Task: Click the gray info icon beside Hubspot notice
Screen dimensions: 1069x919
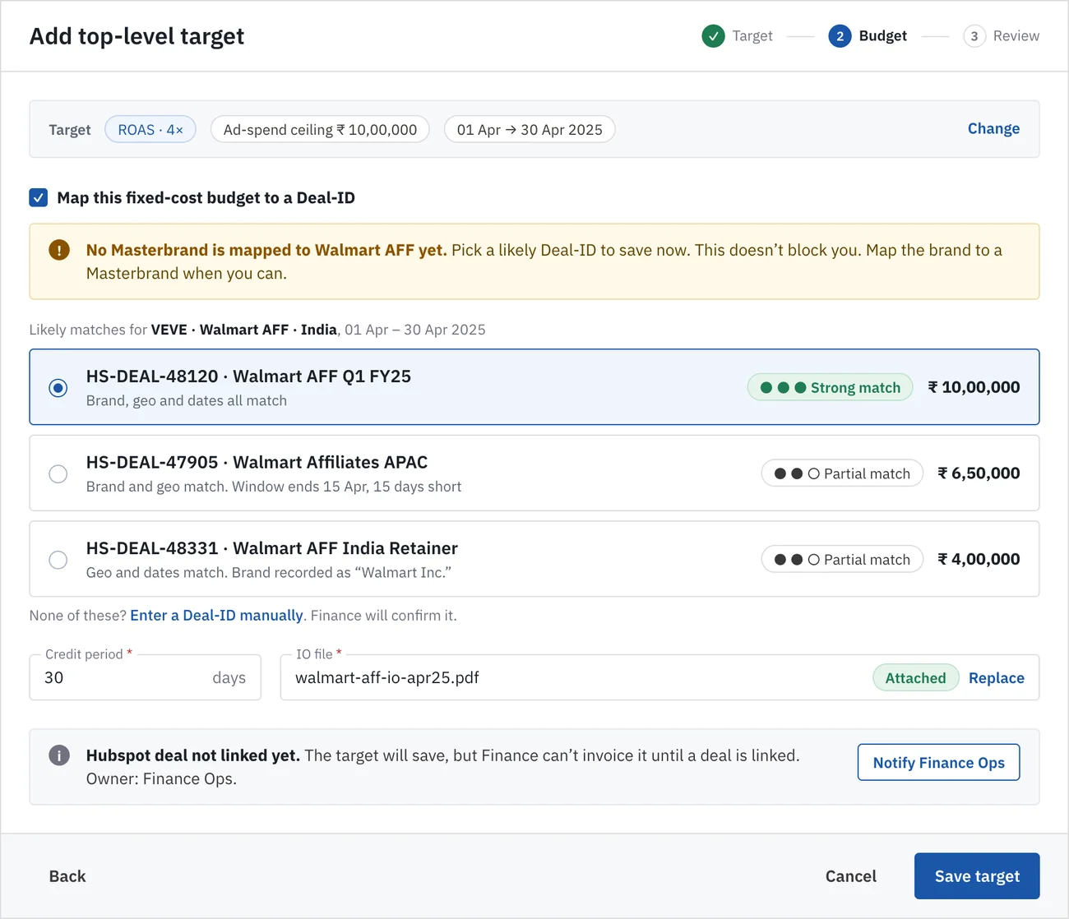Action: click(x=59, y=755)
